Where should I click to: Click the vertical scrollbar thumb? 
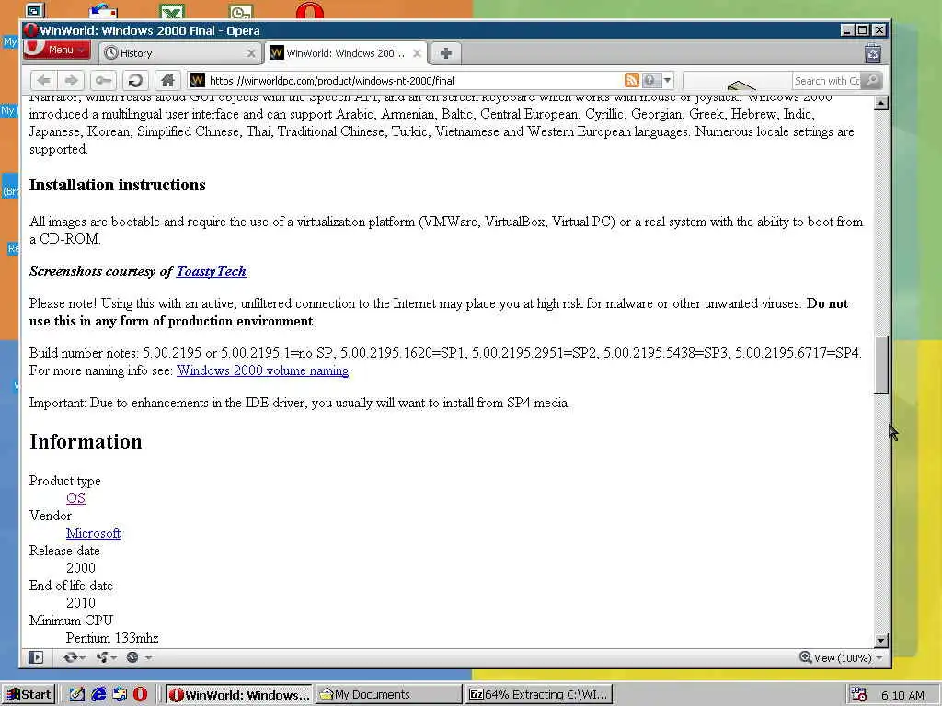pyautogui.click(x=880, y=365)
